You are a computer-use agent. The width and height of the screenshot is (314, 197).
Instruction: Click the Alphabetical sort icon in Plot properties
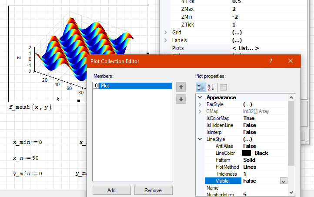210,87
